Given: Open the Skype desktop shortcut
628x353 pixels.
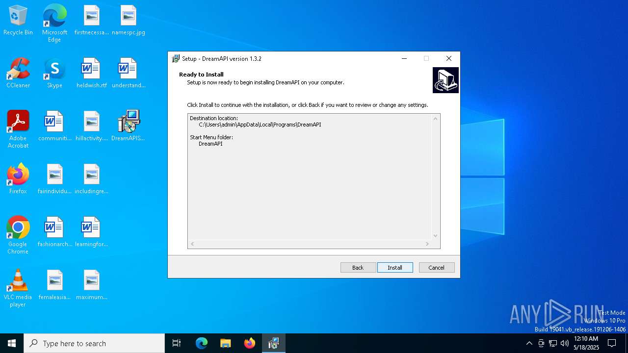Looking at the screenshot, I should 54,73.
